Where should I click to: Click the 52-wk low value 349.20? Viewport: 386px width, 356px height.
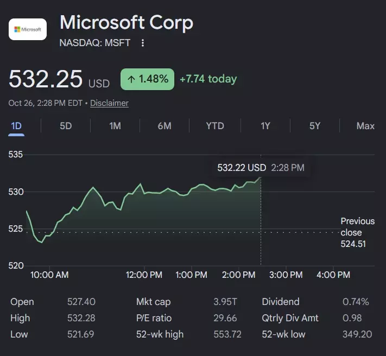[x=357, y=334]
